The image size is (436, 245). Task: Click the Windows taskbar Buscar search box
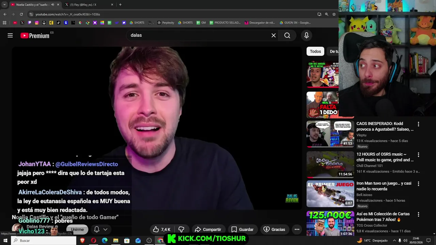(44, 241)
